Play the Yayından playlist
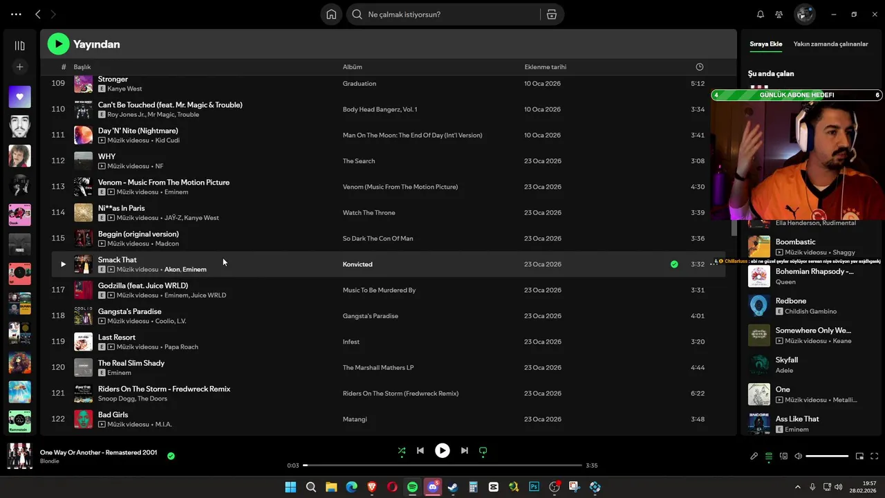The height and width of the screenshot is (498, 885). click(58, 44)
